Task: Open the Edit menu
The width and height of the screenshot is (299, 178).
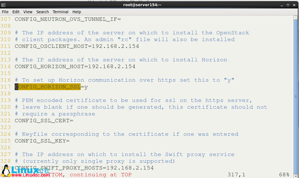Action: [x=16, y=12]
